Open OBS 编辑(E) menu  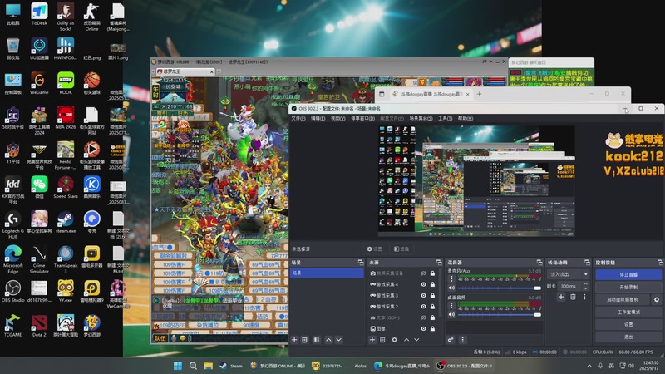pyautogui.click(x=318, y=118)
